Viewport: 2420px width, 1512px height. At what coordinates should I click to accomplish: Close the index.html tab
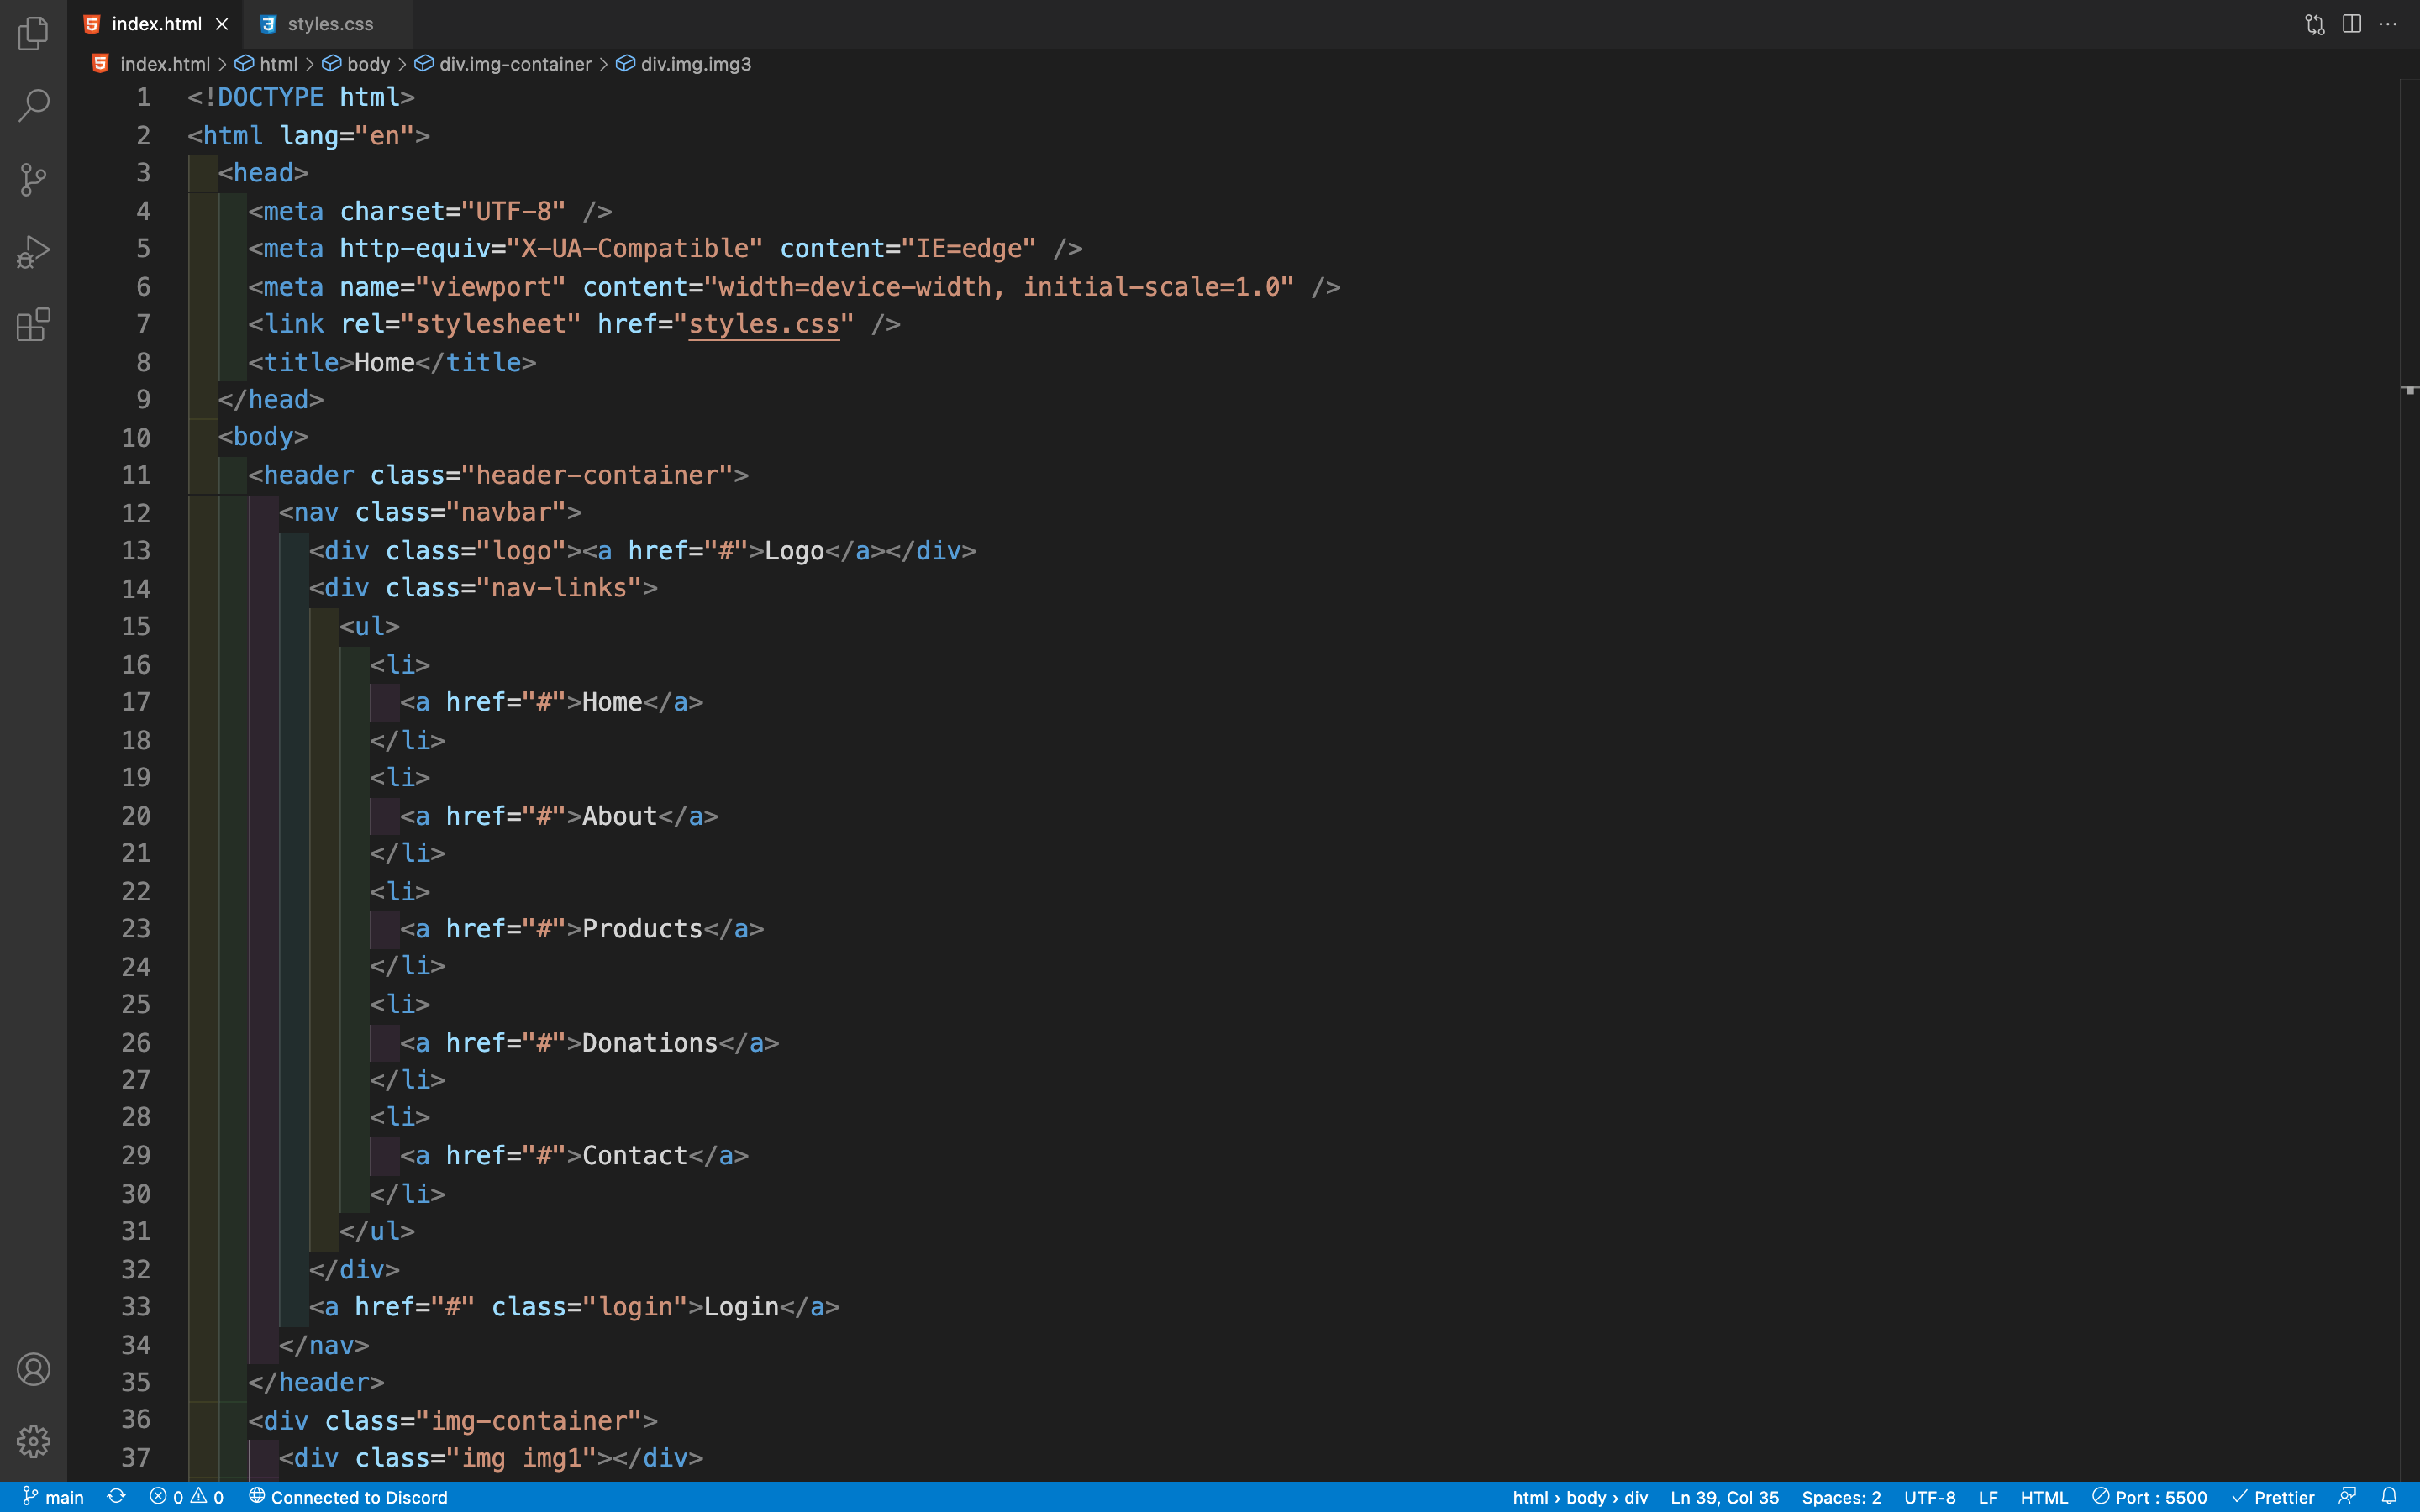tap(222, 24)
